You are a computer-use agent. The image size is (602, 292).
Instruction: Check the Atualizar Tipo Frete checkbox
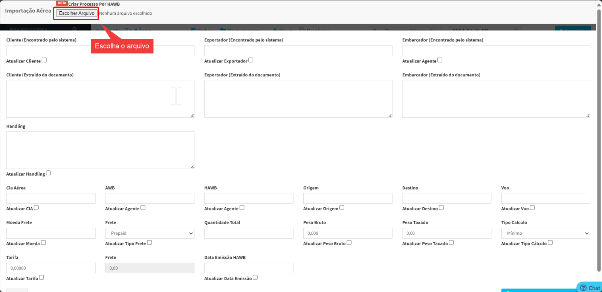150,243
